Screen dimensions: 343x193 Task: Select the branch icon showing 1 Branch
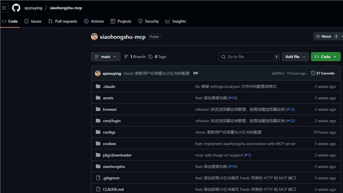(127, 57)
